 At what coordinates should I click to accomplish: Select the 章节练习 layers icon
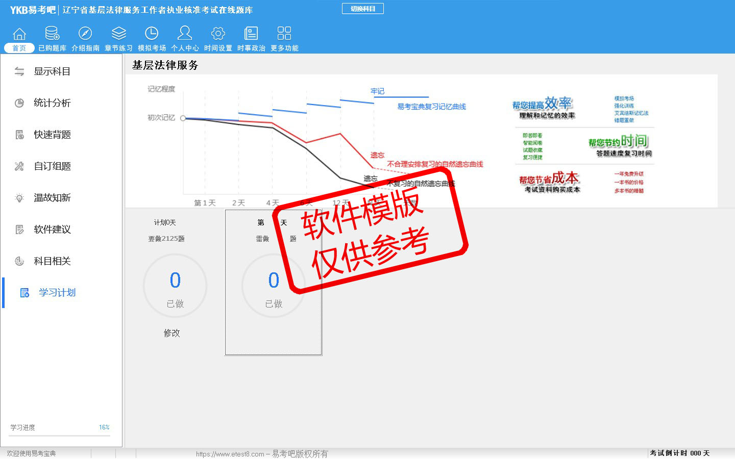tap(118, 34)
